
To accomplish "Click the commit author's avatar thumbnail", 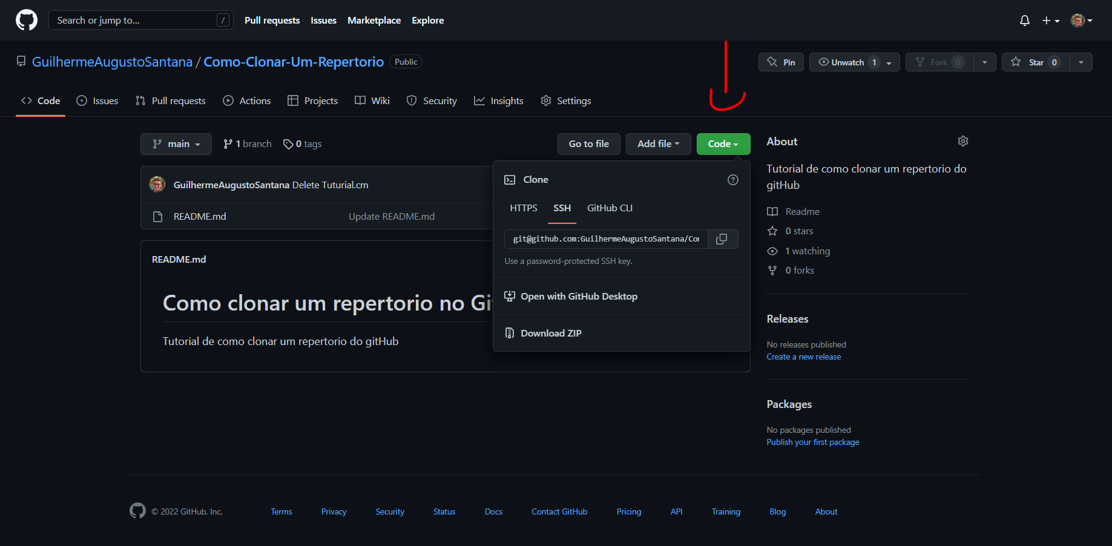I will (x=157, y=184).
